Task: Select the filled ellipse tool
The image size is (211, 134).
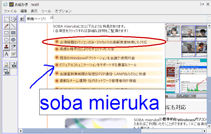Action: 13,40
